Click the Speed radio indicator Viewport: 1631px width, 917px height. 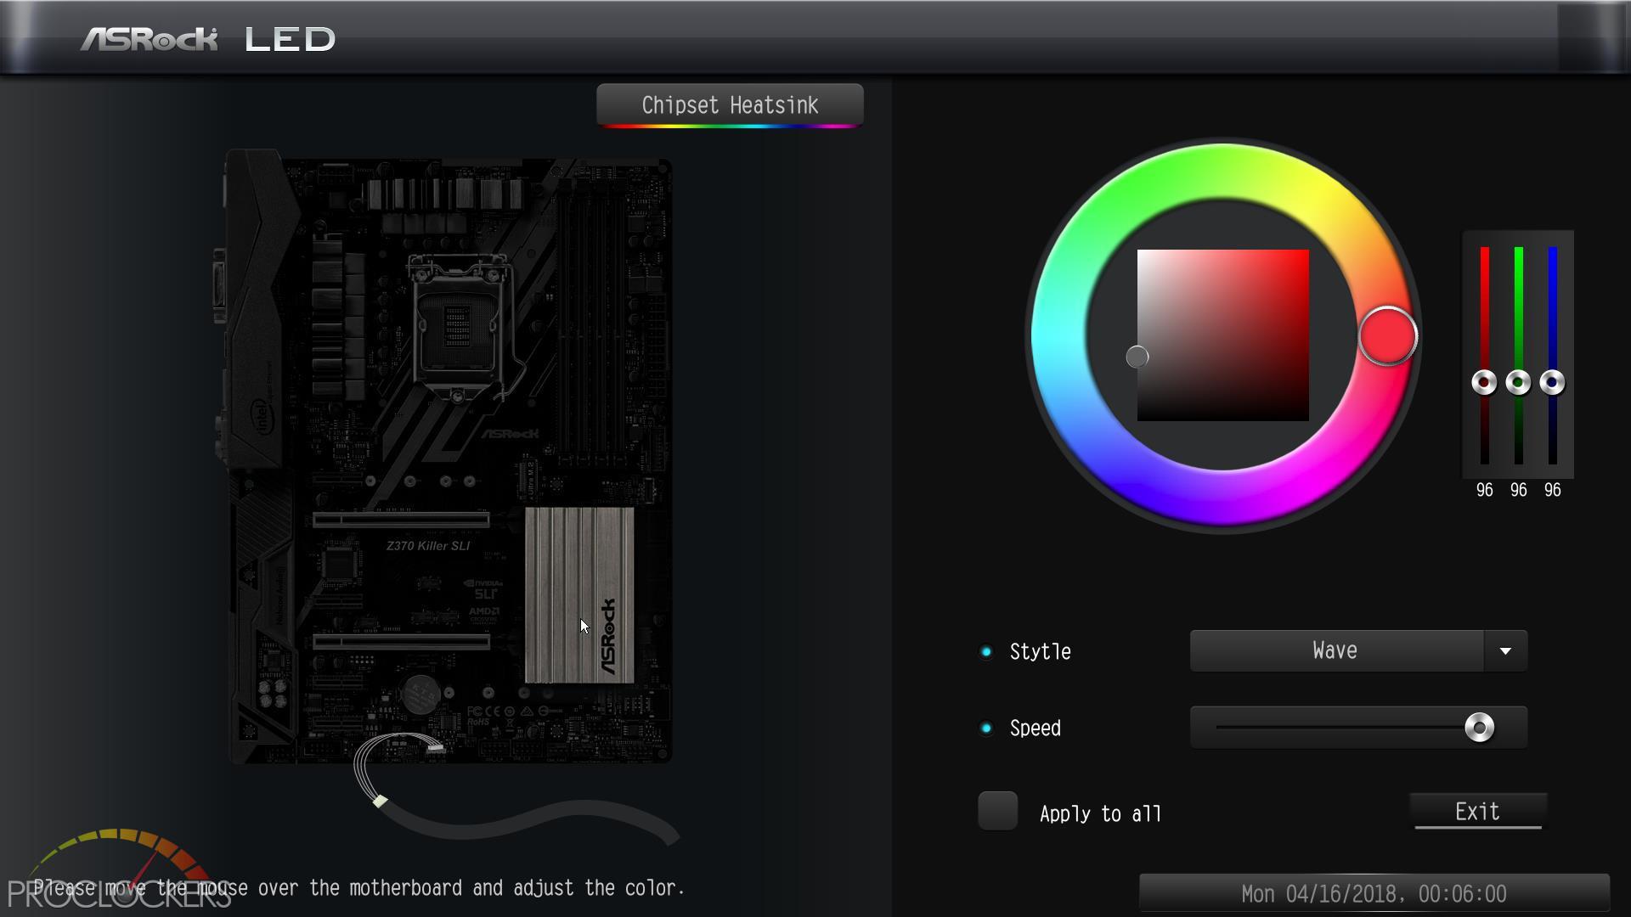[986, 729]
